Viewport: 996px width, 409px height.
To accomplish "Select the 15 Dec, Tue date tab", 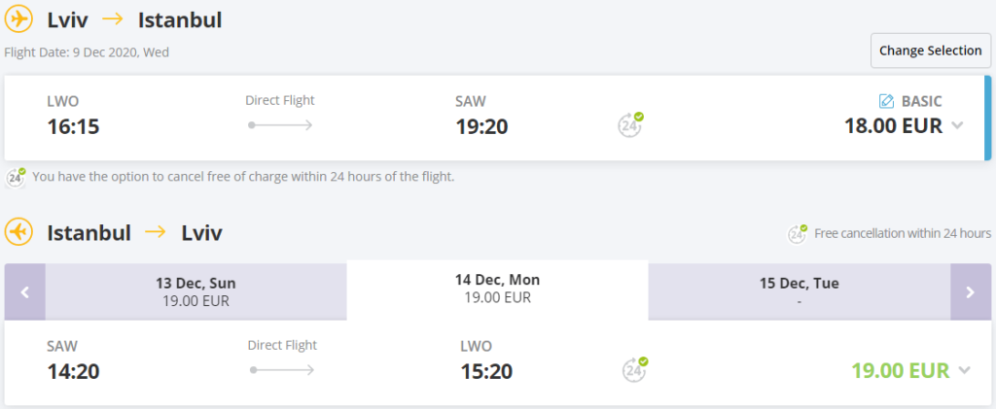I will tap(800, 291).
